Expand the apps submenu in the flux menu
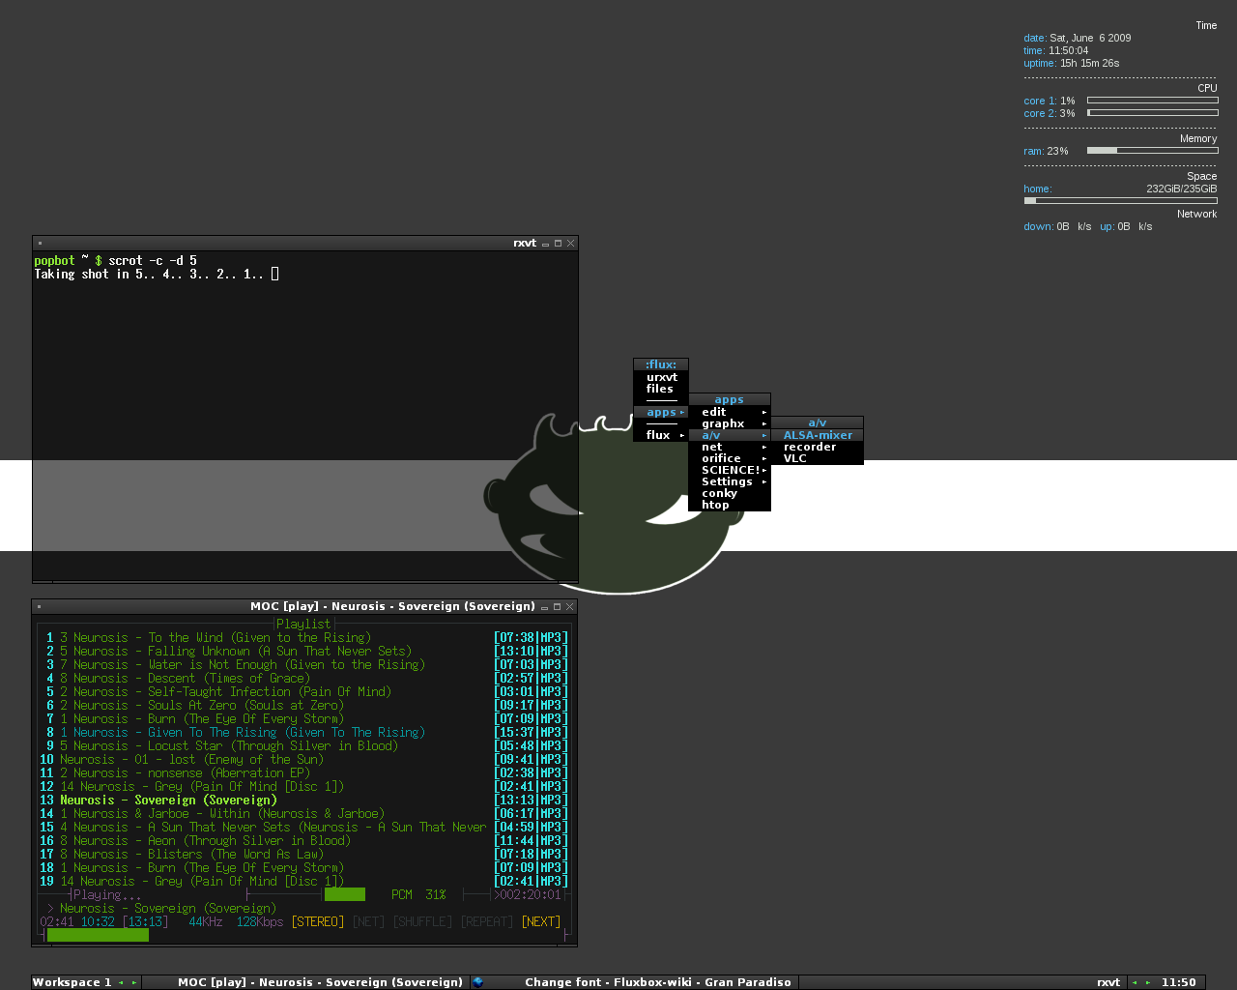The image size is (1237, 990). tap(661, 412)
